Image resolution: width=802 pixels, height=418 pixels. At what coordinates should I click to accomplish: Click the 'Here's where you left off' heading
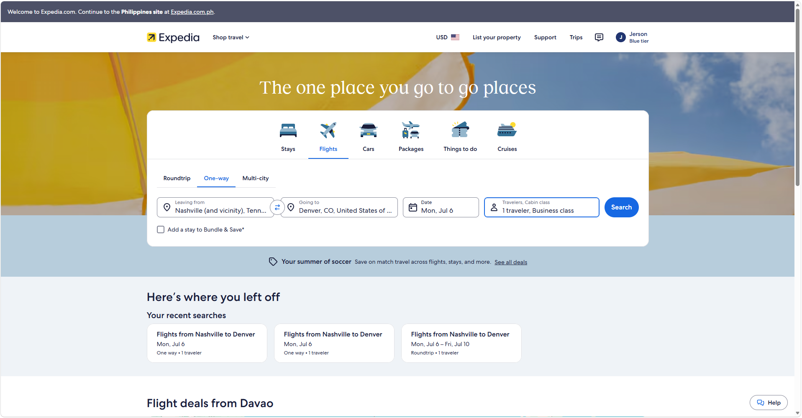[x=213, y=297]
